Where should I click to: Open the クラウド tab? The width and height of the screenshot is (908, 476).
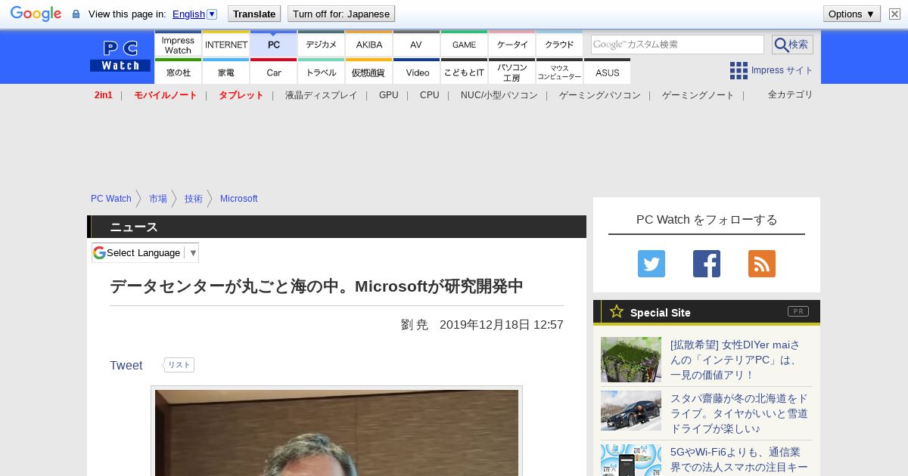pos(560,44)
